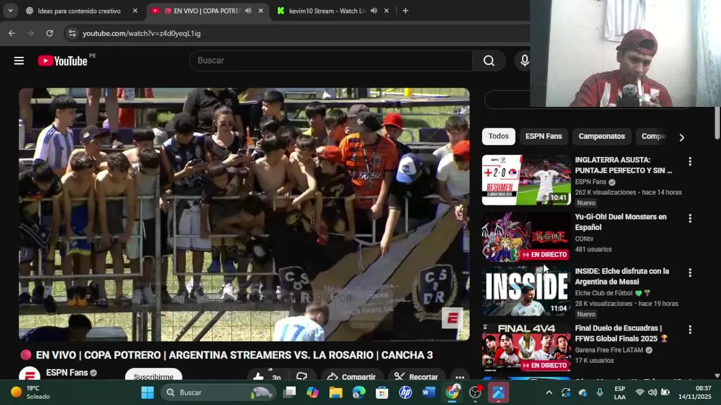Open the Garena Free Fire LATAM channel

click(609, 350)
